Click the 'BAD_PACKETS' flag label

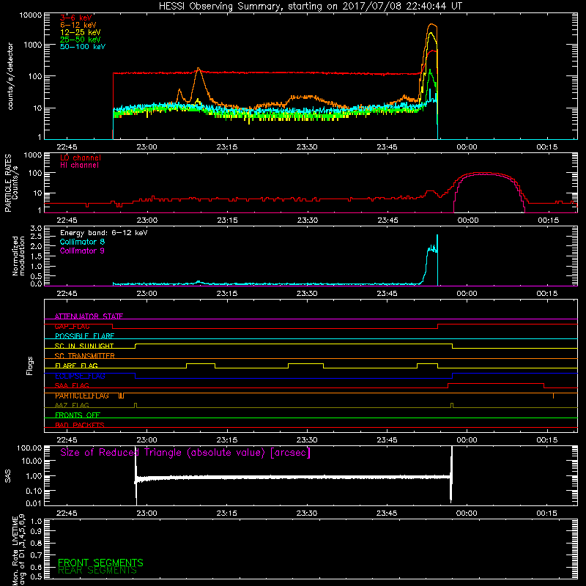coord(80,426)
